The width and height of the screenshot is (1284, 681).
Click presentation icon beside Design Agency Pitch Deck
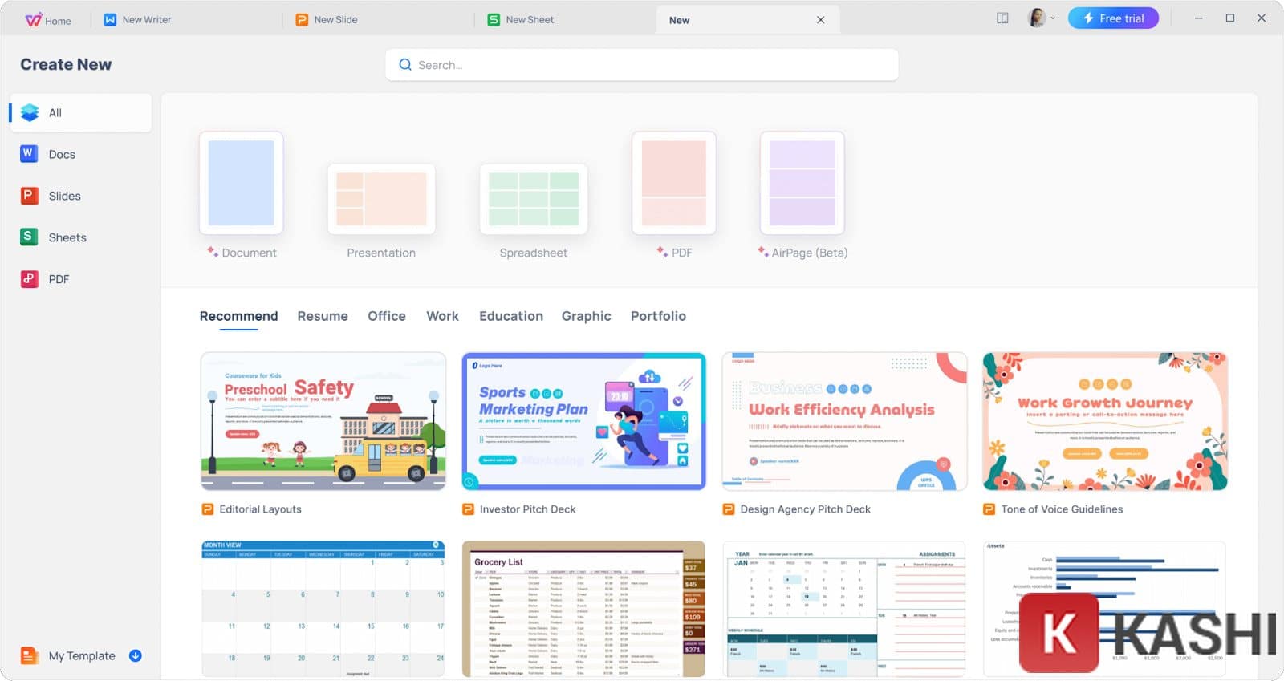729,509
